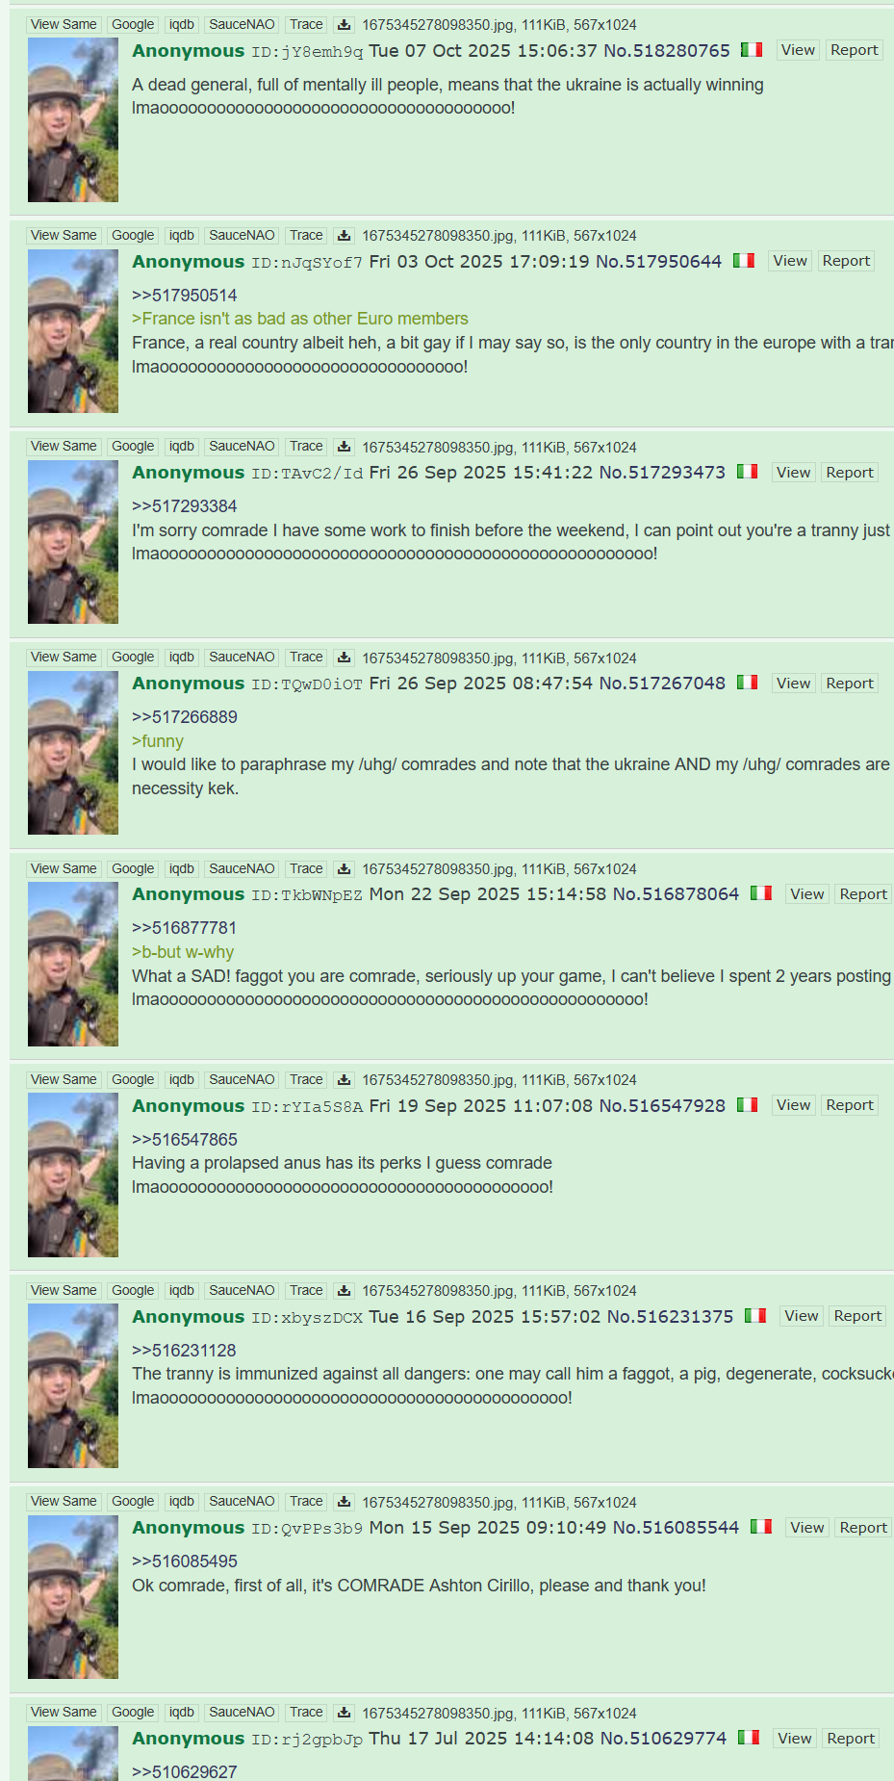Click download icon above post No.516878064

344,868
